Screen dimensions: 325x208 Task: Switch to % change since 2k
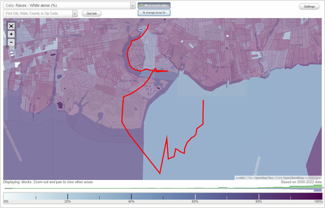(154, 13)
